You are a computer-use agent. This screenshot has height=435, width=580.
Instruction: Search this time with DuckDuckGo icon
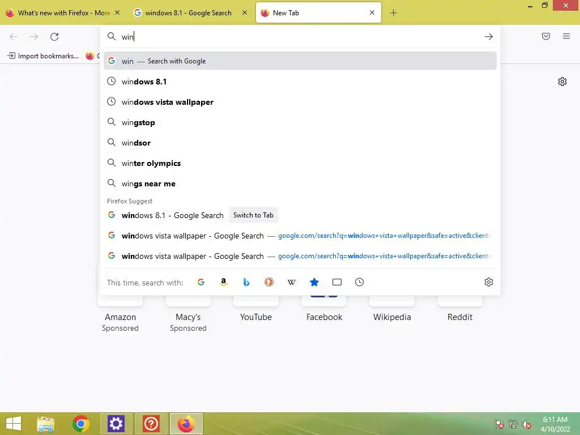[269, 282]
